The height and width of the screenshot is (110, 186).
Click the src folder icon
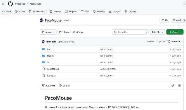(x=44, y=62)
